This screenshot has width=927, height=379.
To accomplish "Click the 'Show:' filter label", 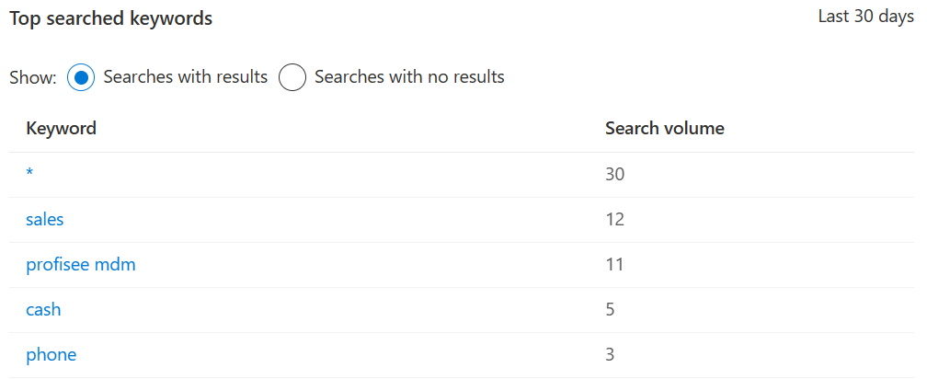I will click(33, 77).
